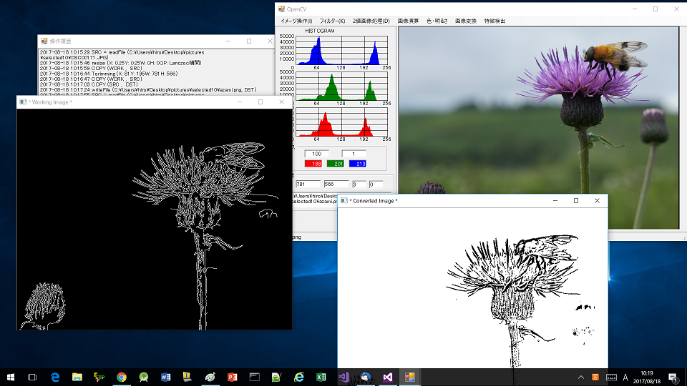Show hidden system tray icons
Screen dimensions: 687x389
pos(581,377)
